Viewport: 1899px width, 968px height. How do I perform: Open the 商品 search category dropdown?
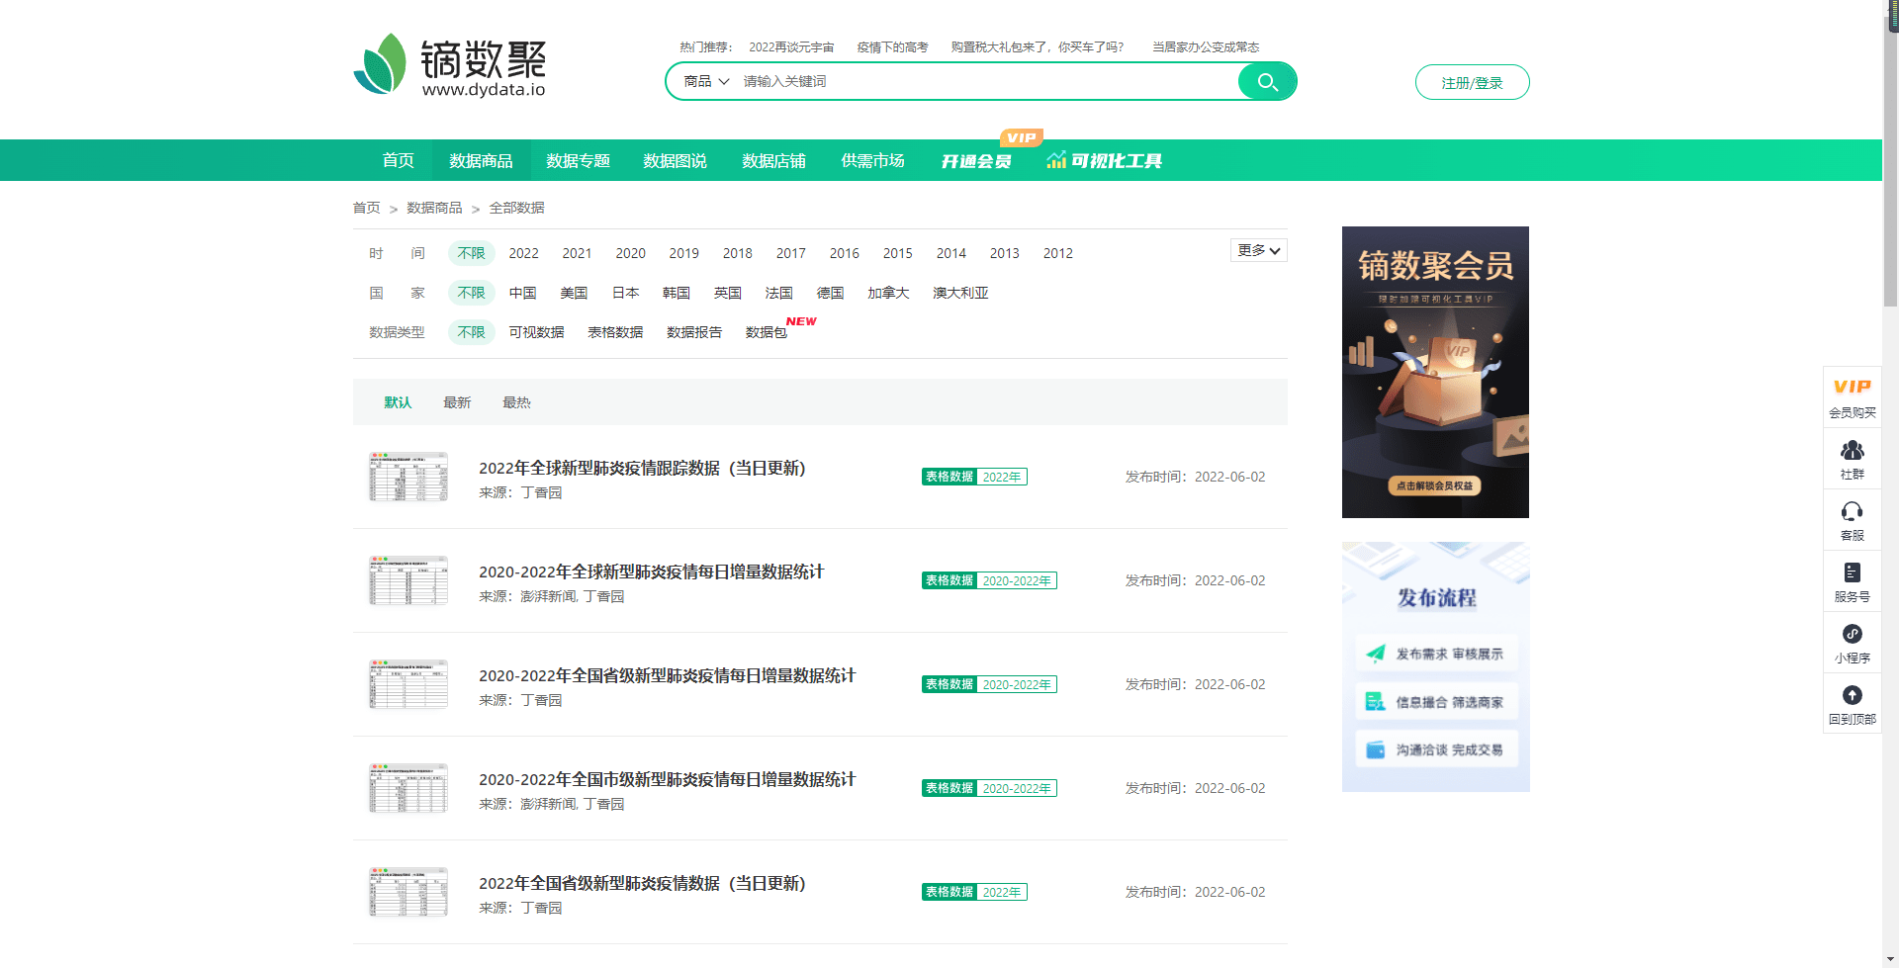[x=706, y=81]
